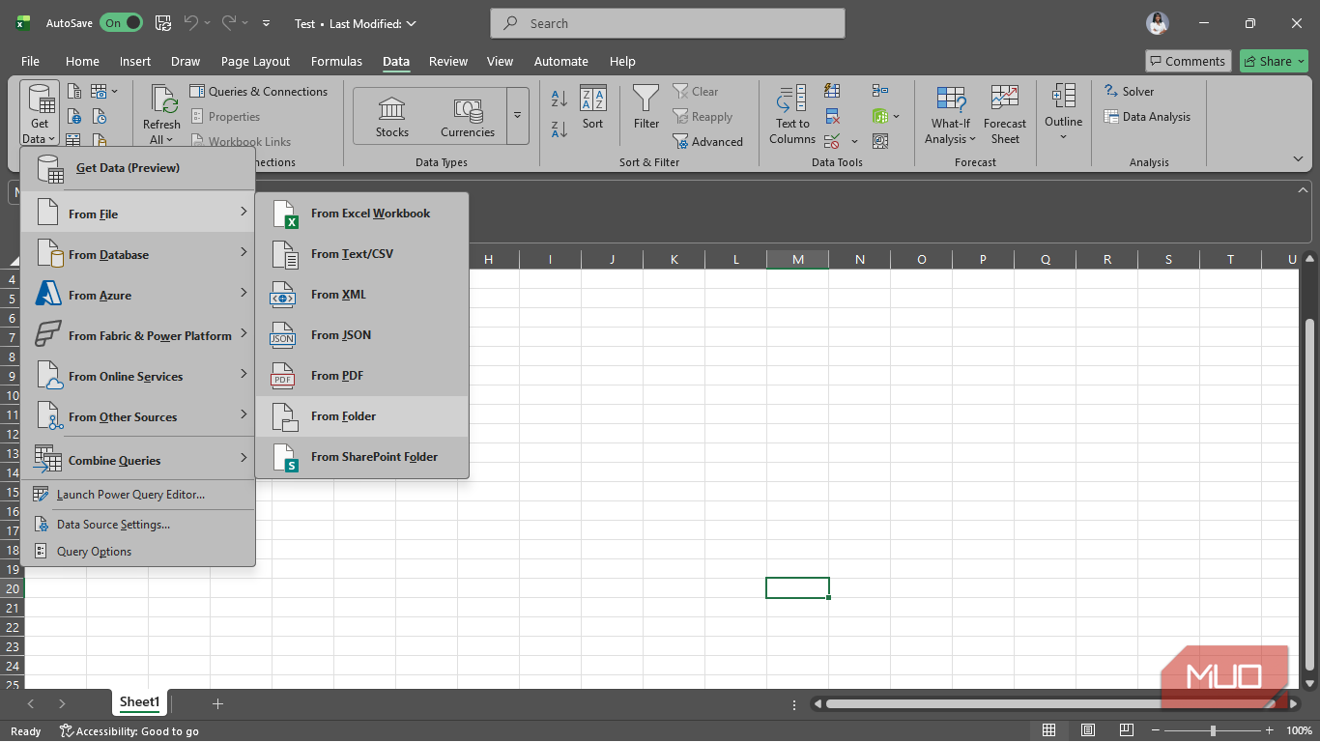Click the Save icon in title bar
The image size is (1320, 742).
click(163, 22)
